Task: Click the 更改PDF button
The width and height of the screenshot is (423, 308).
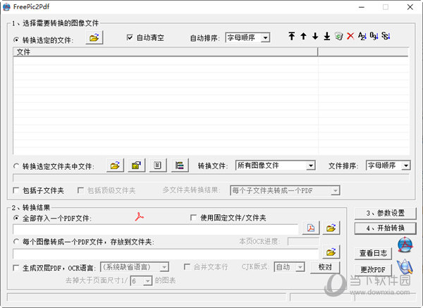Action: 373,269
